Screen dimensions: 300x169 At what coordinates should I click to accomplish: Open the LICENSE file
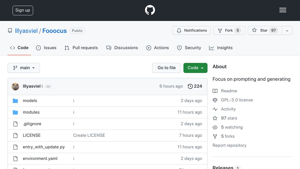(x=32, y=135)
